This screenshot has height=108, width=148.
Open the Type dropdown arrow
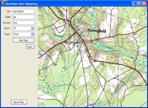(32, 34)
